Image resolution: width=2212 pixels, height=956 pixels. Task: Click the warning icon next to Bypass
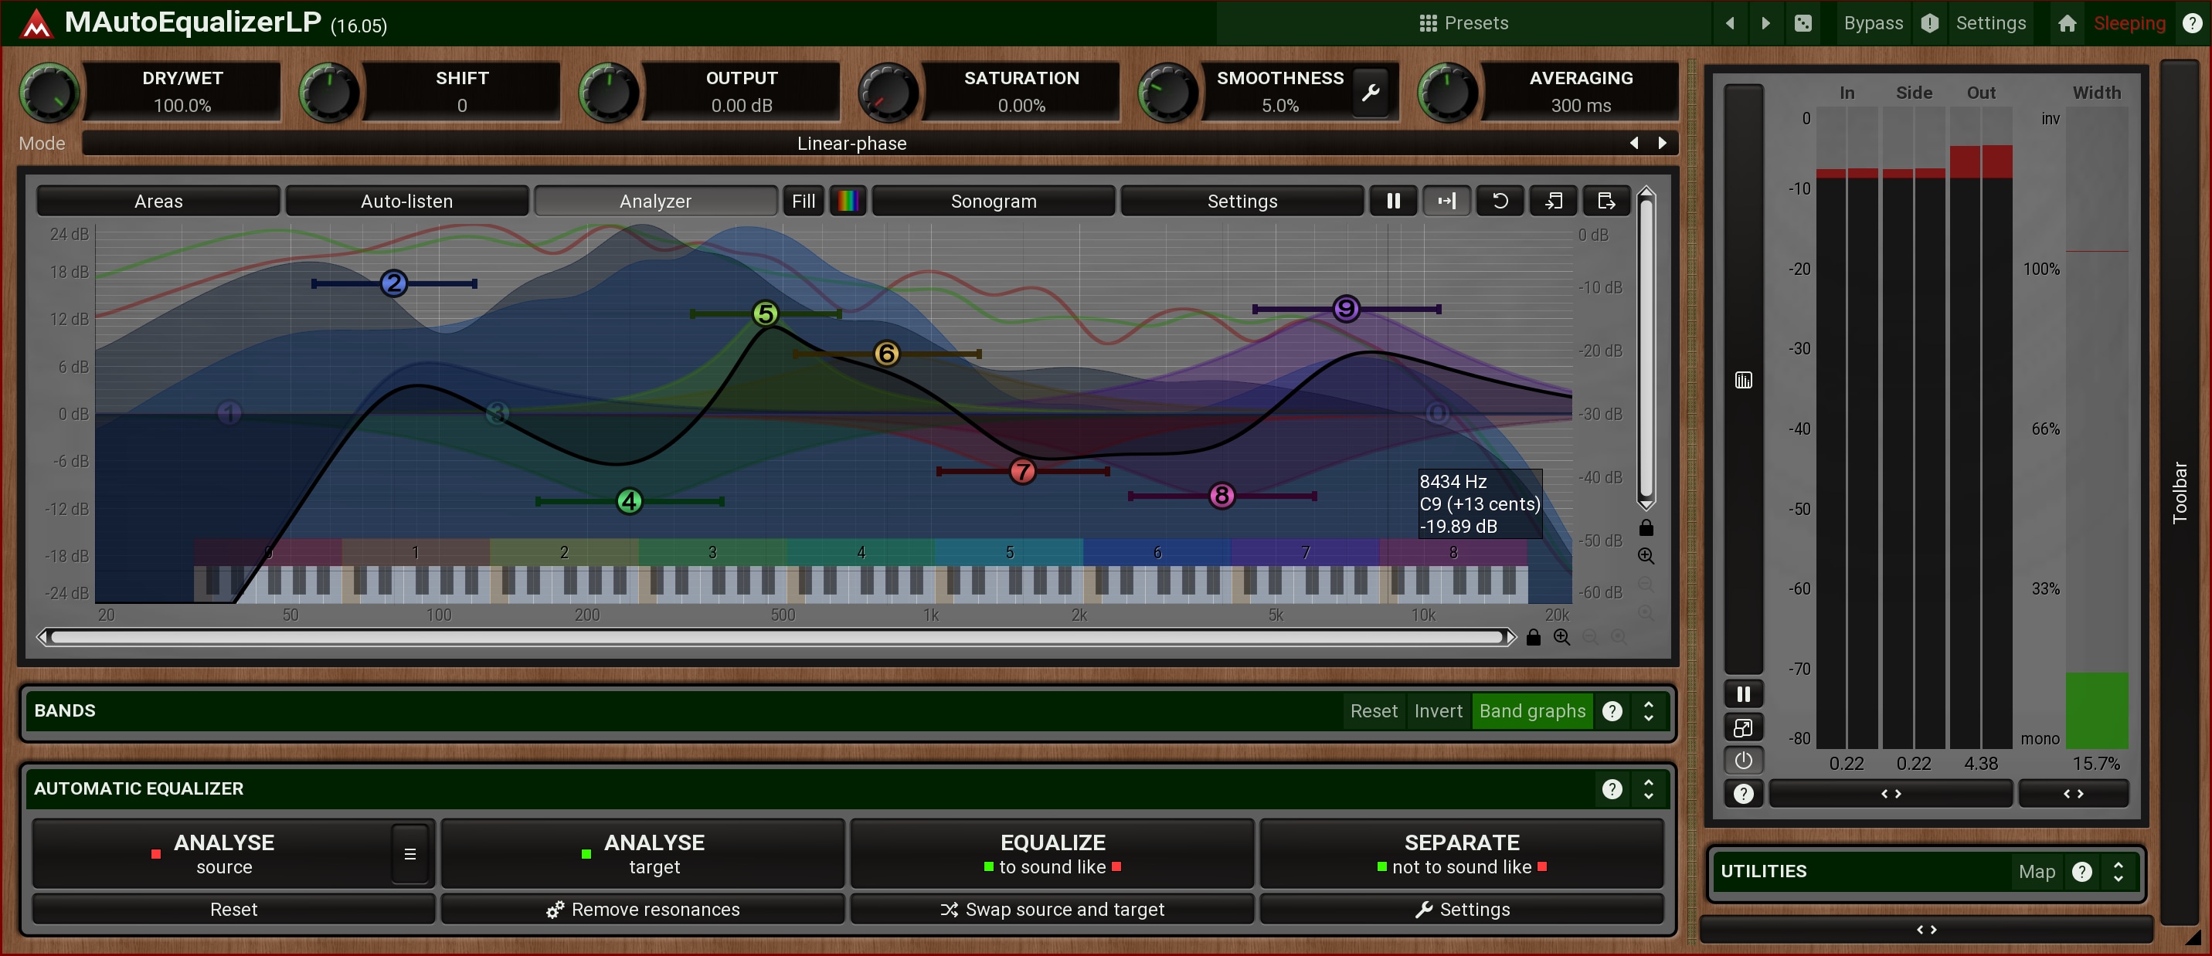(1929, 23)
